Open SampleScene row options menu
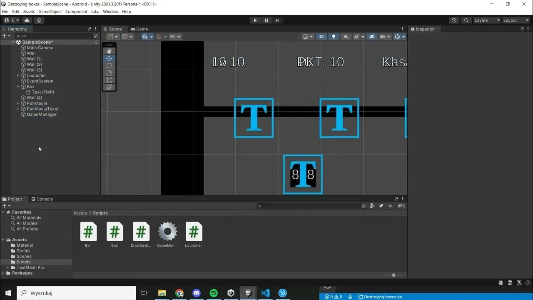533x300 pixels. [96, 42]
